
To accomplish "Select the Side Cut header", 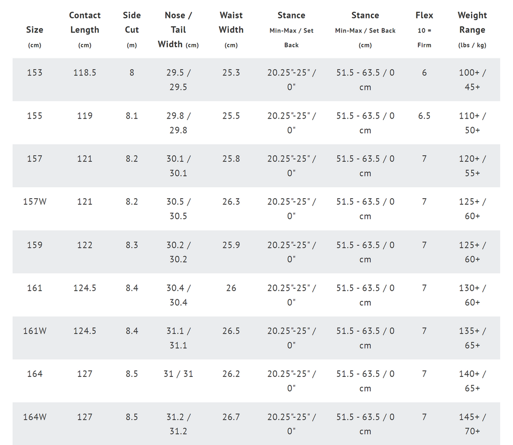I will 132,30.
